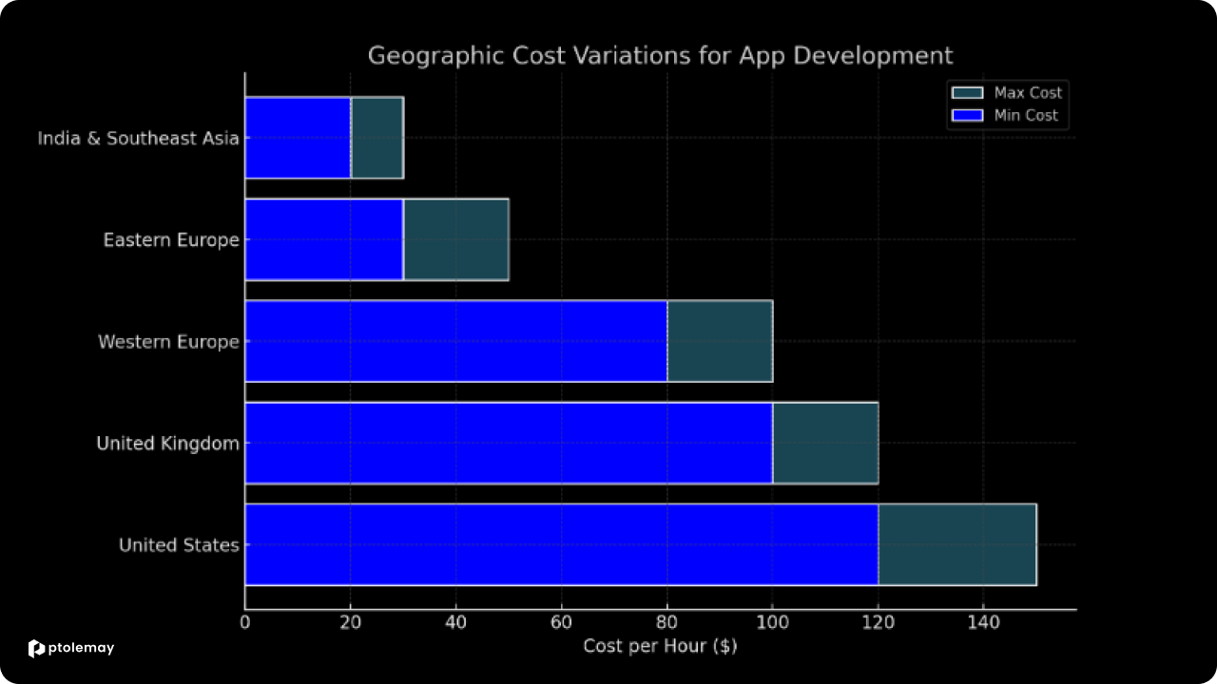This screenshot has height=684, width=1217.
Task: Select the teal Max Cost segment for Eastern Europe
Action: (456, 239)
